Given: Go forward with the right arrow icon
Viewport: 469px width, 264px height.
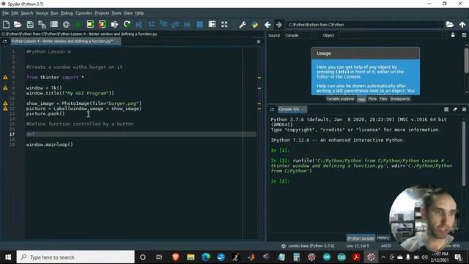Looking at the screenshot, I should 278,24.
